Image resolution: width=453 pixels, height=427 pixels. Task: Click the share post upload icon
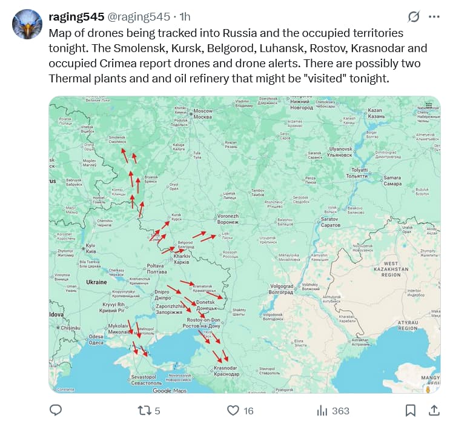(x=434, y=411)
